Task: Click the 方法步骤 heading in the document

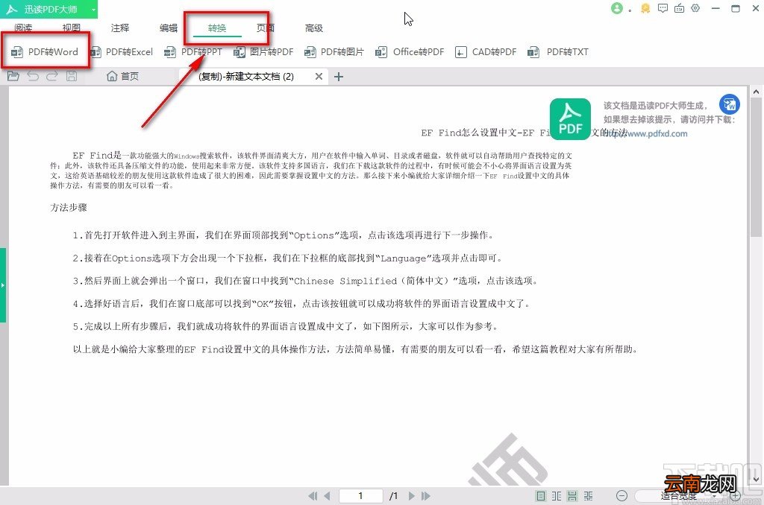Action: point(69,208)
